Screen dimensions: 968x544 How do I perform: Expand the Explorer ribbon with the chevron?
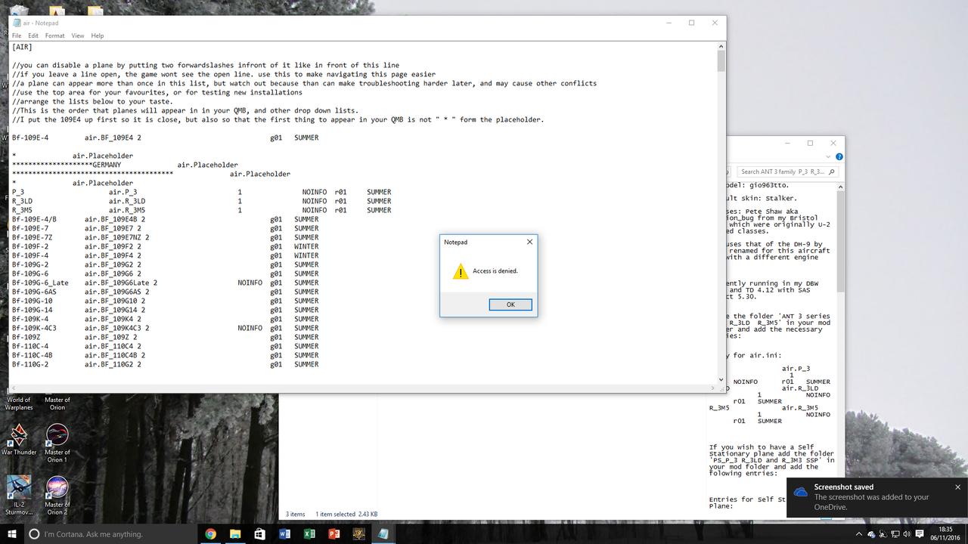coord(830,156)
